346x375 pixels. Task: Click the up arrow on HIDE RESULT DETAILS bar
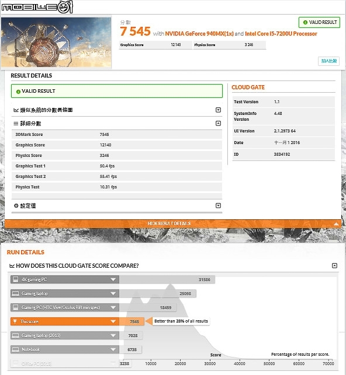click(x=336, y=224)
